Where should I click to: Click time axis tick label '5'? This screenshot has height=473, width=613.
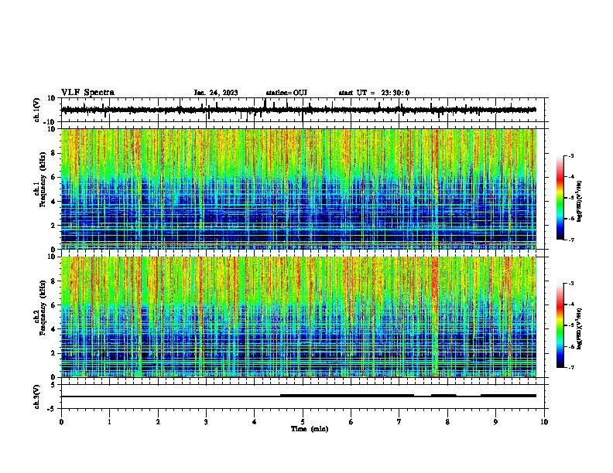click(303, 422)
